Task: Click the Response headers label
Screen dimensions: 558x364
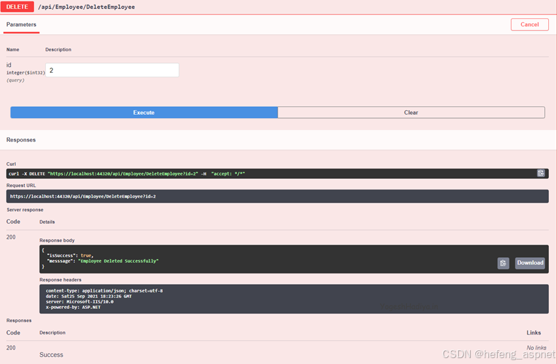Action: [60, 280]
